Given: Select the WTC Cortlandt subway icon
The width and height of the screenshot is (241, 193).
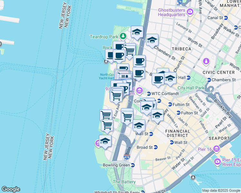Looking at the screenshot, I should point(149,94).
